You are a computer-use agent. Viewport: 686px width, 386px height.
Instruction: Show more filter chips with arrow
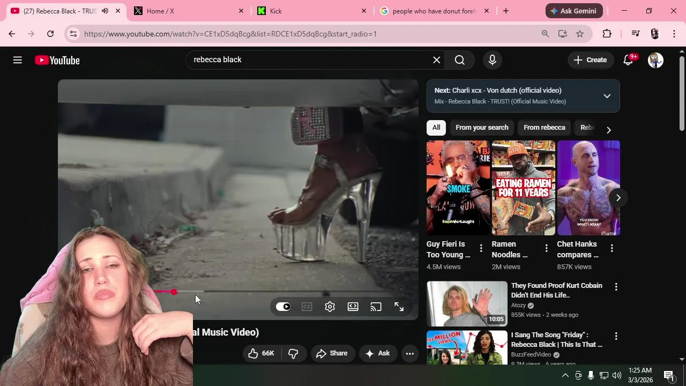[608, 130]
